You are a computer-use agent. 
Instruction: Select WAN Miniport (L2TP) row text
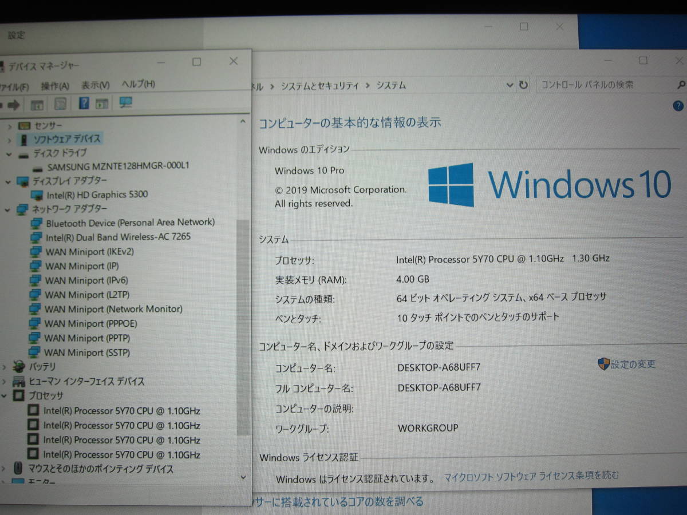pos(87,295)
